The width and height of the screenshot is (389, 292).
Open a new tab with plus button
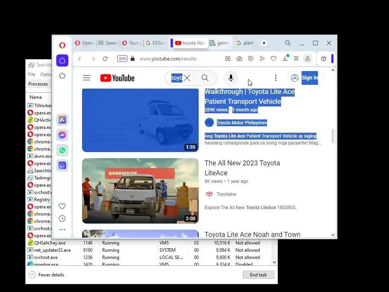point(264,43)
